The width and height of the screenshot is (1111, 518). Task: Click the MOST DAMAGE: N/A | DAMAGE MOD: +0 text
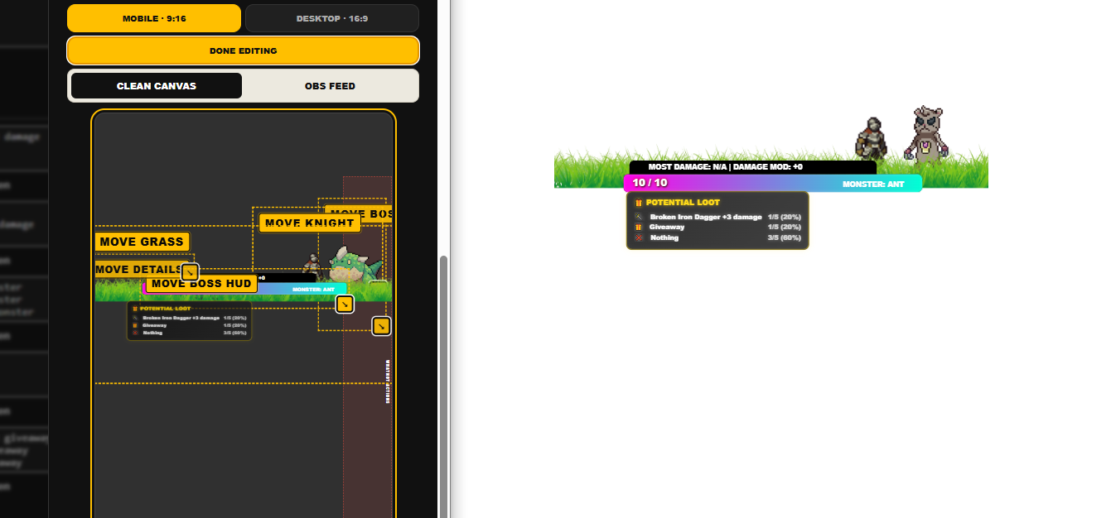click(725, 167)
